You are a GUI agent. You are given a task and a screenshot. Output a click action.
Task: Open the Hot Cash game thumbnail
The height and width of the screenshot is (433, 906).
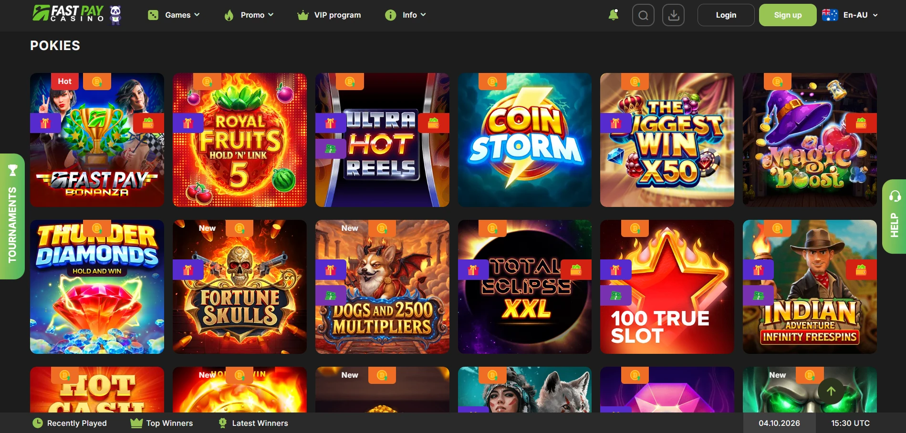pyautogui.click(x=97, y=390)
